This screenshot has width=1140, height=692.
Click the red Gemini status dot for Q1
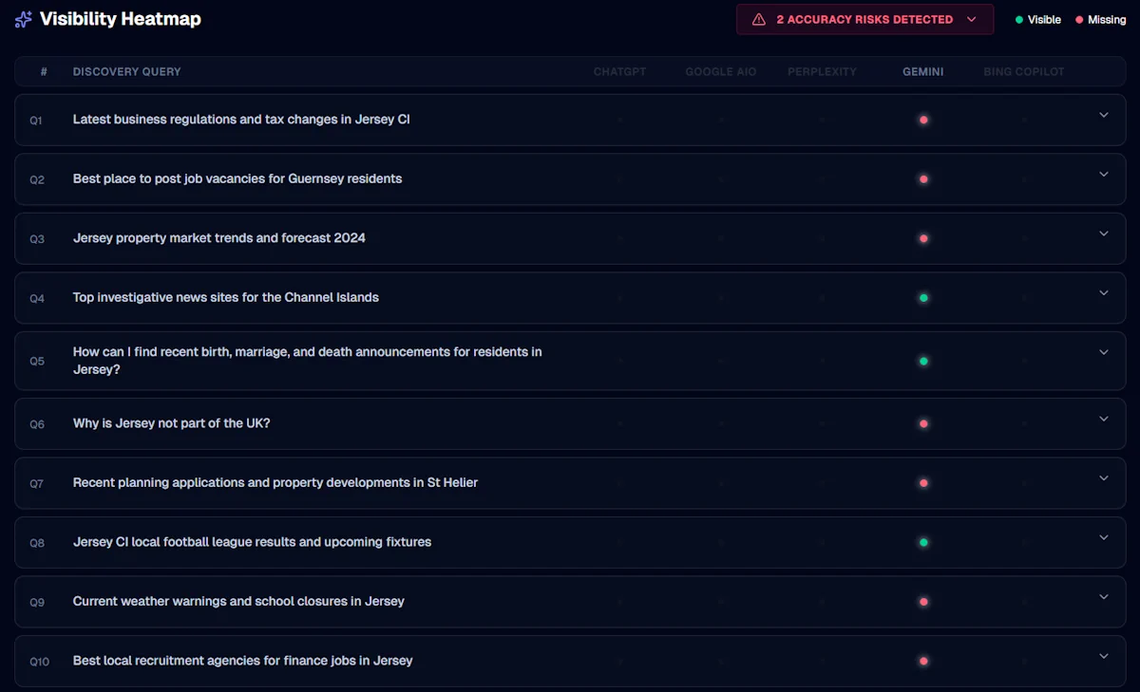[923, 121]
